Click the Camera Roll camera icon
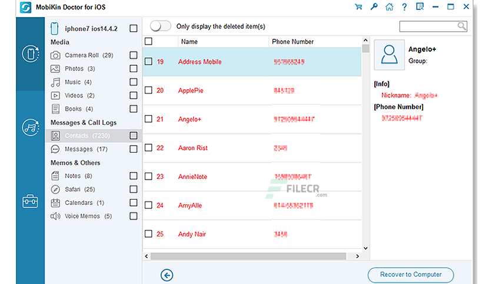Screen dimensions: 492x284 click(55, 55)
